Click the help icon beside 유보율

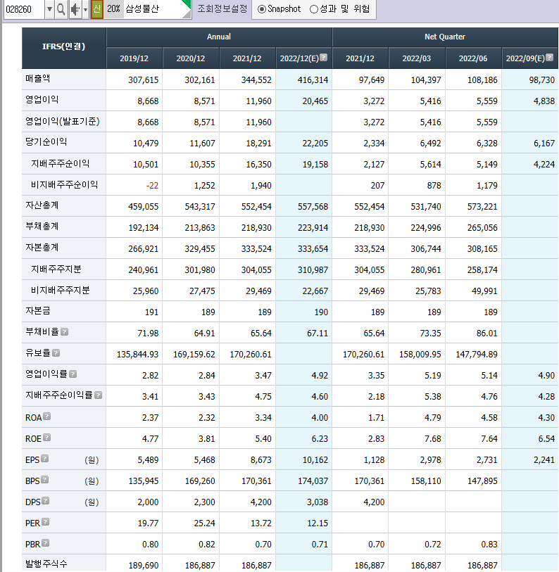(x=56, y=352)
